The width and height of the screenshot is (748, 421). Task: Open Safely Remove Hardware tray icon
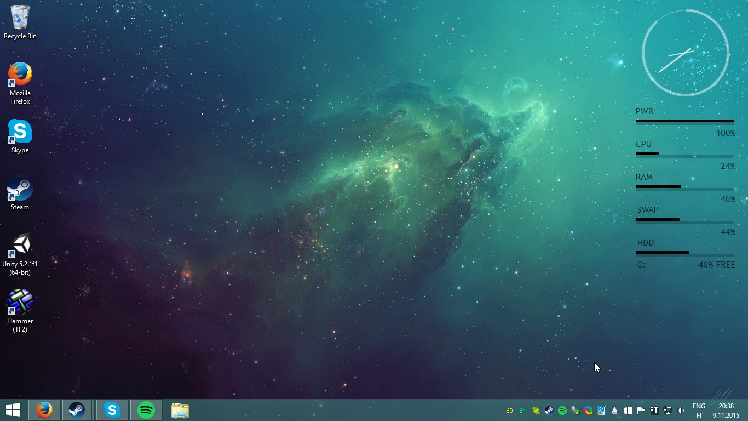576,411
